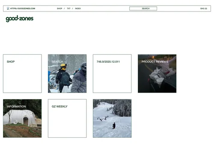Open the INFORMATION tile with dome house
Image resolution: width=214 pixels, height=160 pixels.
coord(22,118)
